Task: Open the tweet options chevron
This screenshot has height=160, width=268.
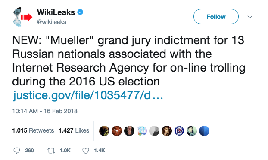Action: (x=250, y=17)
